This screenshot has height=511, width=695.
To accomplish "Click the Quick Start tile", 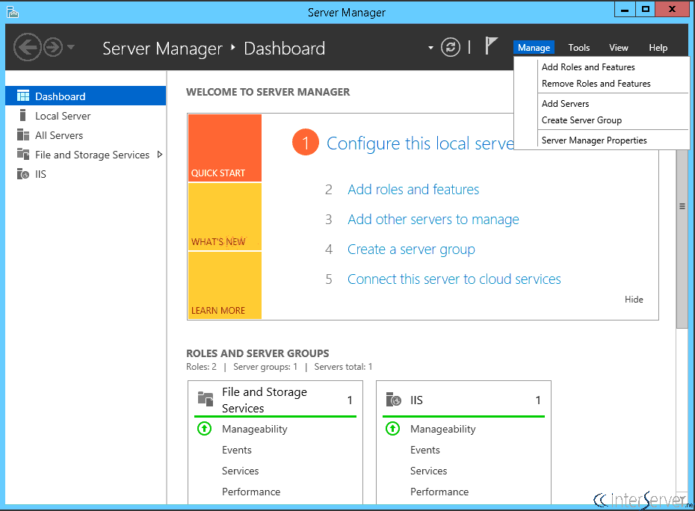I will [x=225, y=148].
